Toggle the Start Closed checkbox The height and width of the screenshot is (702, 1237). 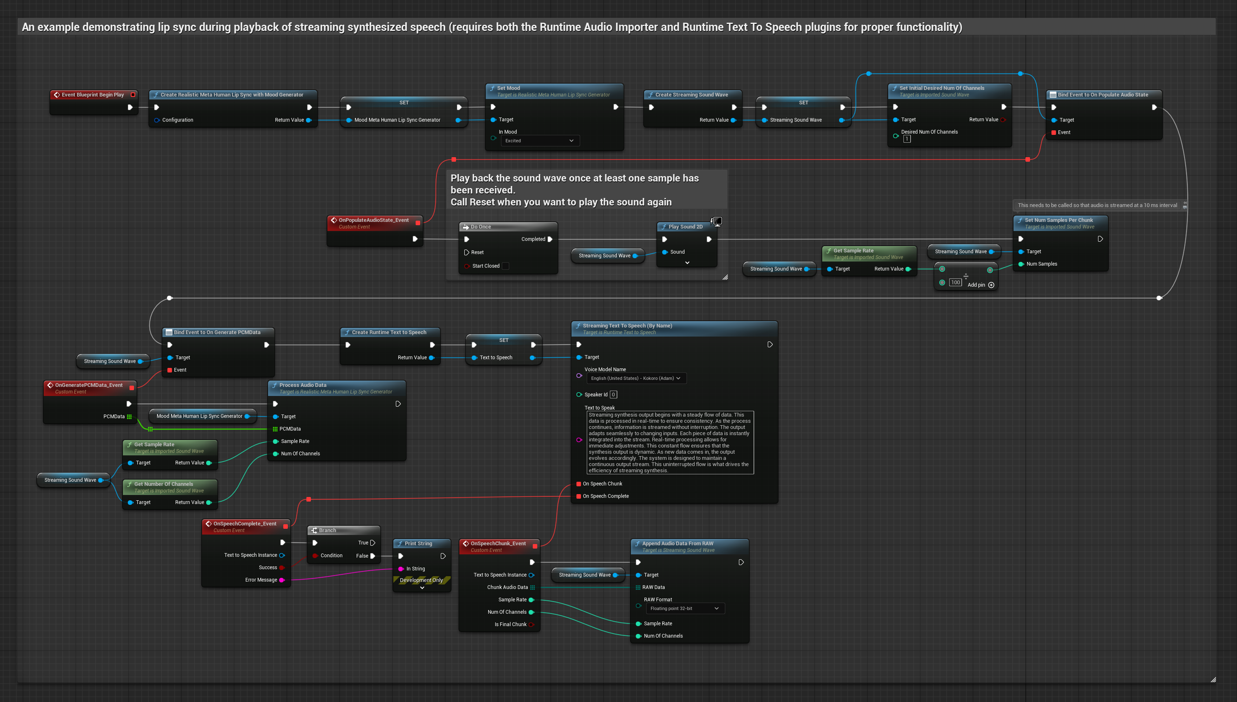click(x=506, y=266)
